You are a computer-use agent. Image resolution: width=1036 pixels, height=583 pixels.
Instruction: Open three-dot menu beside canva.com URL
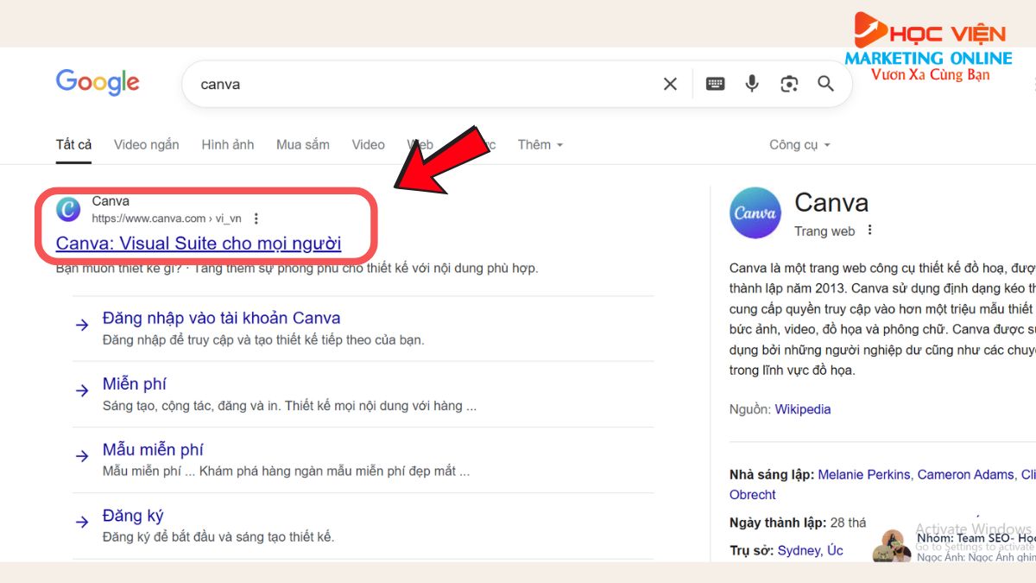pyautogui.click(x=256, y=219)
